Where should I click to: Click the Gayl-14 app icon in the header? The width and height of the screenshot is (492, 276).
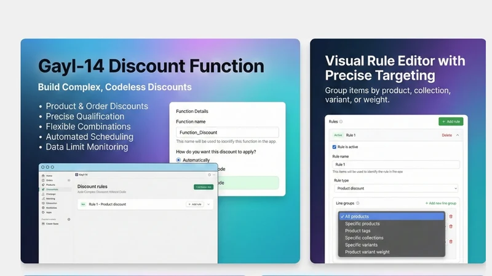click(x=76, y=175)
